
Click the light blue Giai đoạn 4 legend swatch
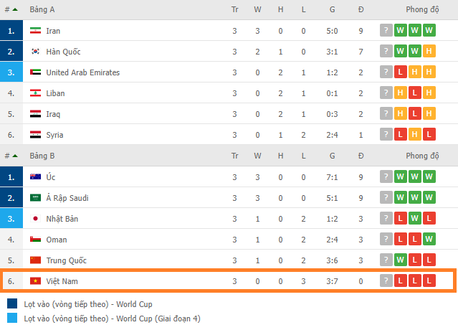[x=12, y=318]
